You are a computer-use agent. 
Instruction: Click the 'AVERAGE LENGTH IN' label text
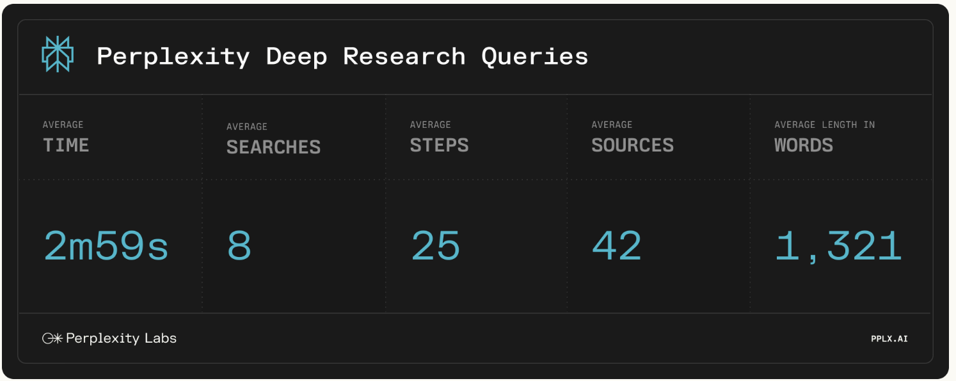[x=824, y=125]
